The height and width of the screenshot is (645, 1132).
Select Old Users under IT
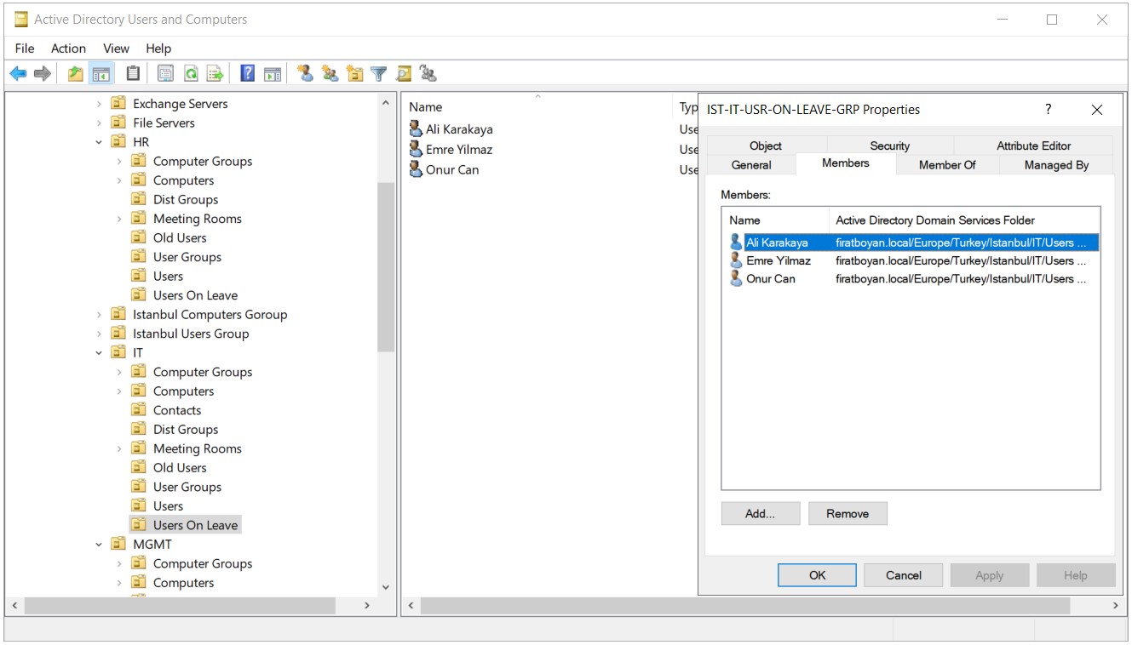170,468
